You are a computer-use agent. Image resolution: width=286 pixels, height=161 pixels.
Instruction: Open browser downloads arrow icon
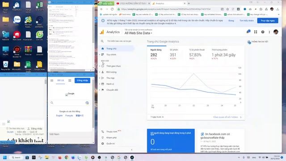click(x=278, y=9)
